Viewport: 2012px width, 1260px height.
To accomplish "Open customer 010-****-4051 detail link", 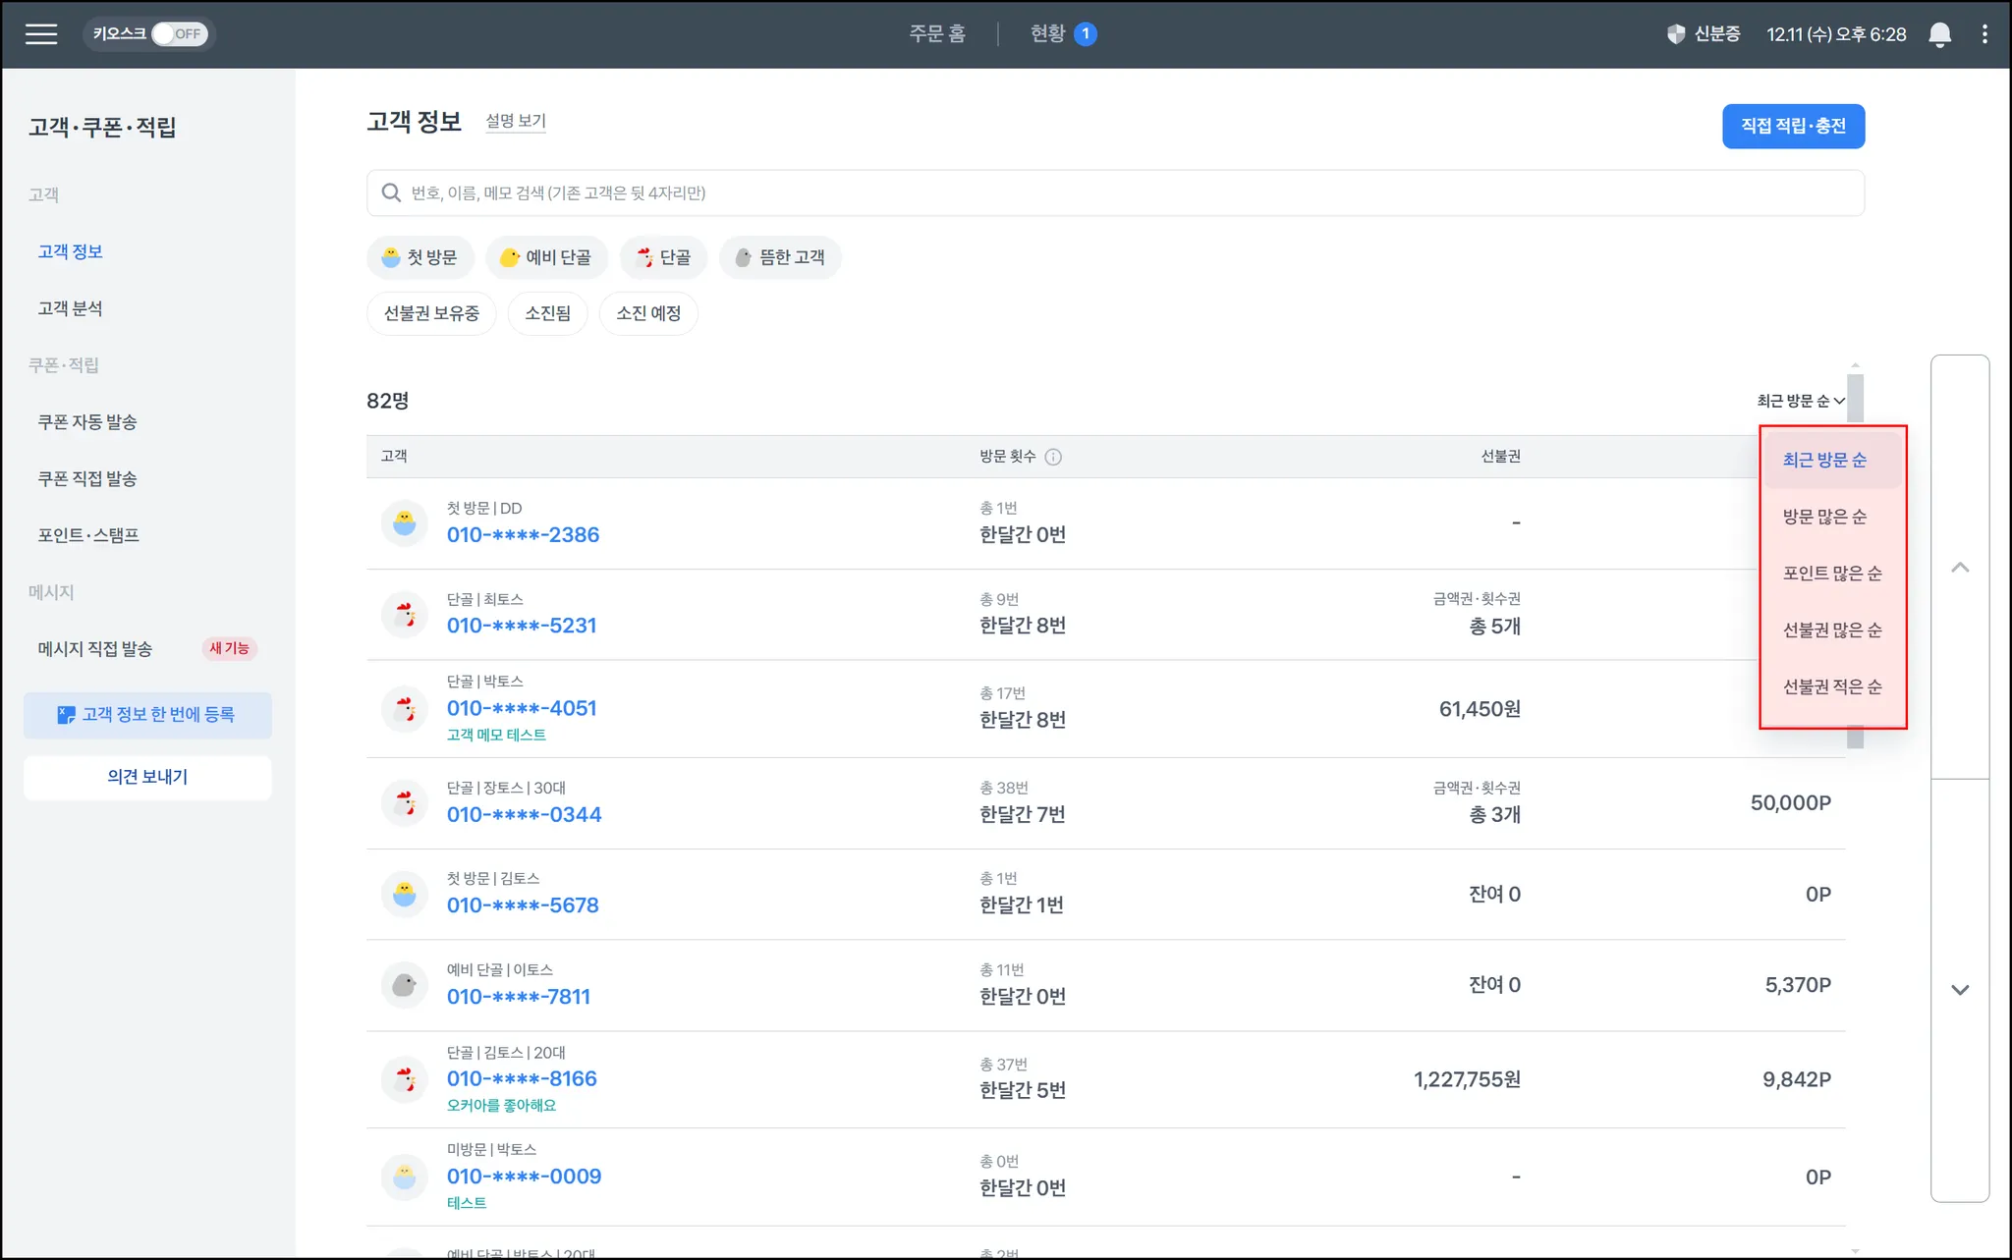I will pos(522,708).
